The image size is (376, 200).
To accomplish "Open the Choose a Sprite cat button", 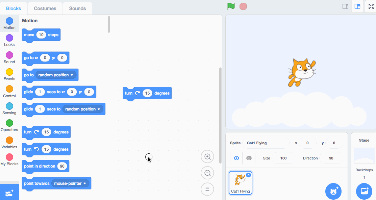I will pyautogui.click(x=333, y=191).
